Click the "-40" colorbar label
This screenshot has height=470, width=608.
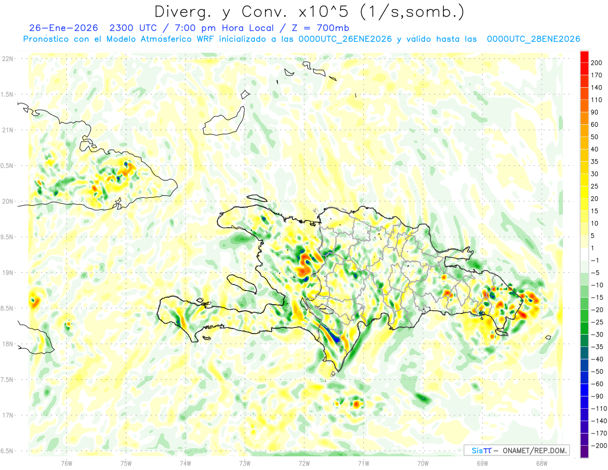[x=597, y=359]
